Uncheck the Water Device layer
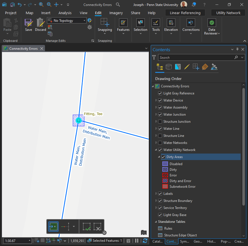248x246 pixels. (160, 100)
